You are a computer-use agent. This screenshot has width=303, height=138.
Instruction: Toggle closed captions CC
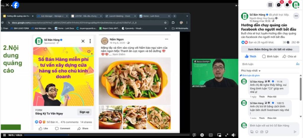click(x=211, y=135)
